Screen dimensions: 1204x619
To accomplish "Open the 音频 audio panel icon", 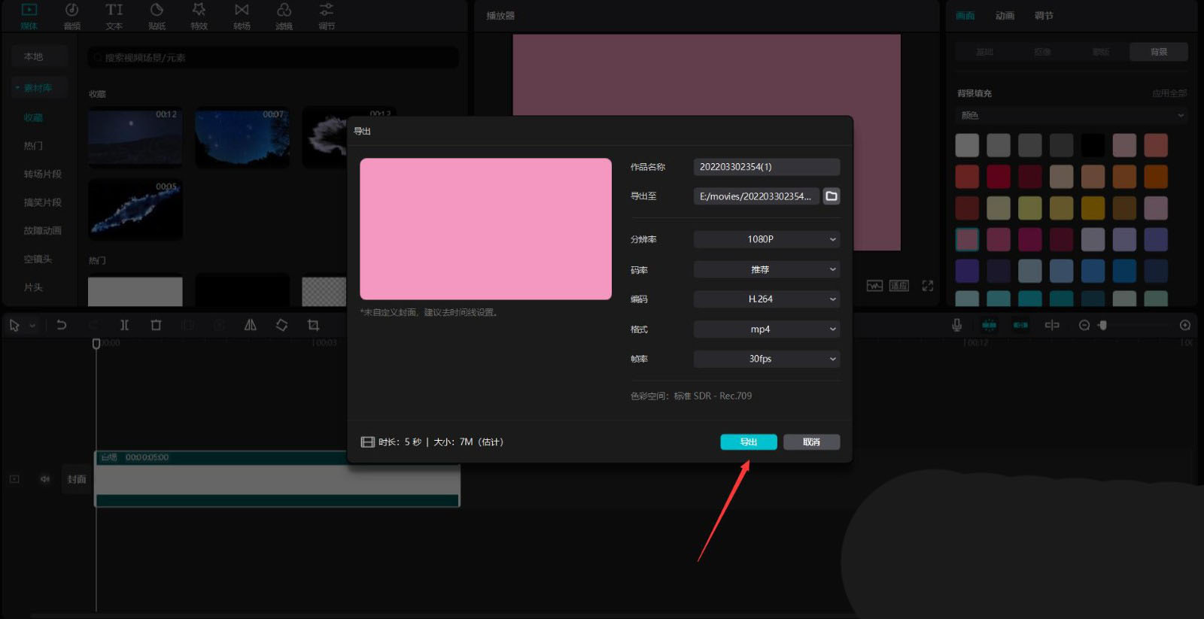I will [72, 16].
